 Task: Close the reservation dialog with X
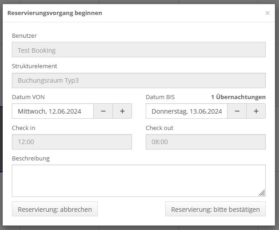click(268, 13)
